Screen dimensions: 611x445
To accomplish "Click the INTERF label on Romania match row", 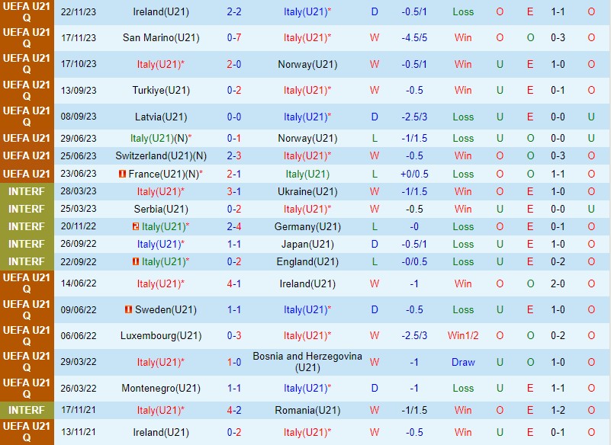I will point(27,410).
